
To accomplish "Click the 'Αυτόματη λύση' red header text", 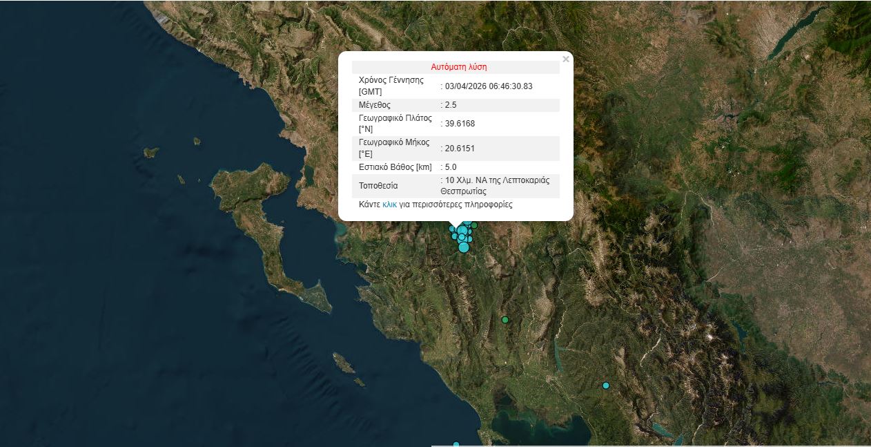I will tap(459, 67).
